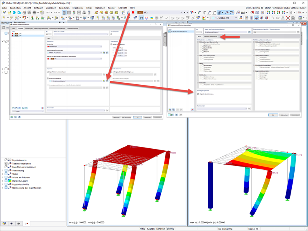Click the delete results magnifier icon
This screenshot has height=231, width=308.
tap(252, 13)
